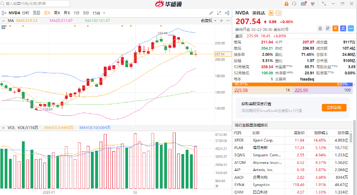357x195 pixels.
Task: Click the 沽 short badge next to 英伟达
Action: [x=278, y=13]
